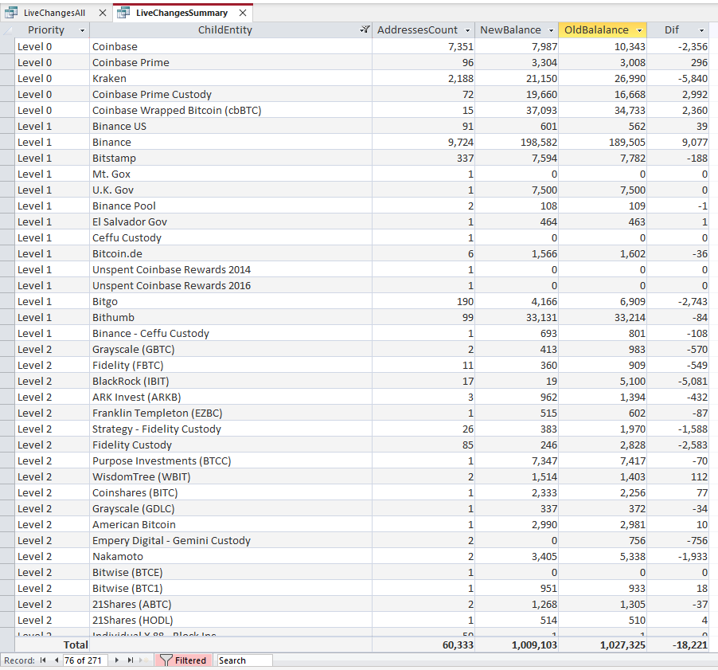Image resolution: width=718 pixels, height=670 pixels.
Task: Click the Coinbase Prime Custody cell
Action: coord(231,94)
